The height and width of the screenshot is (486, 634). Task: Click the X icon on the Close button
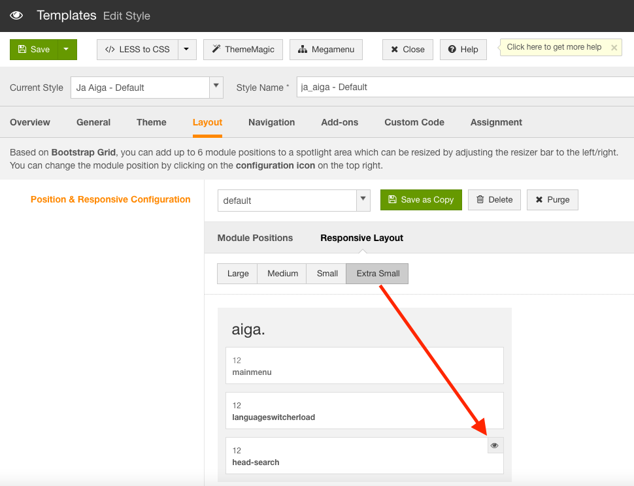395,49
